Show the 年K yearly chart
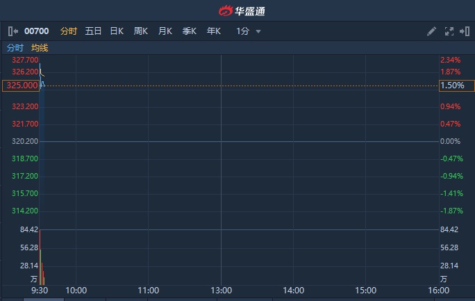 click(x=214, y=31)
